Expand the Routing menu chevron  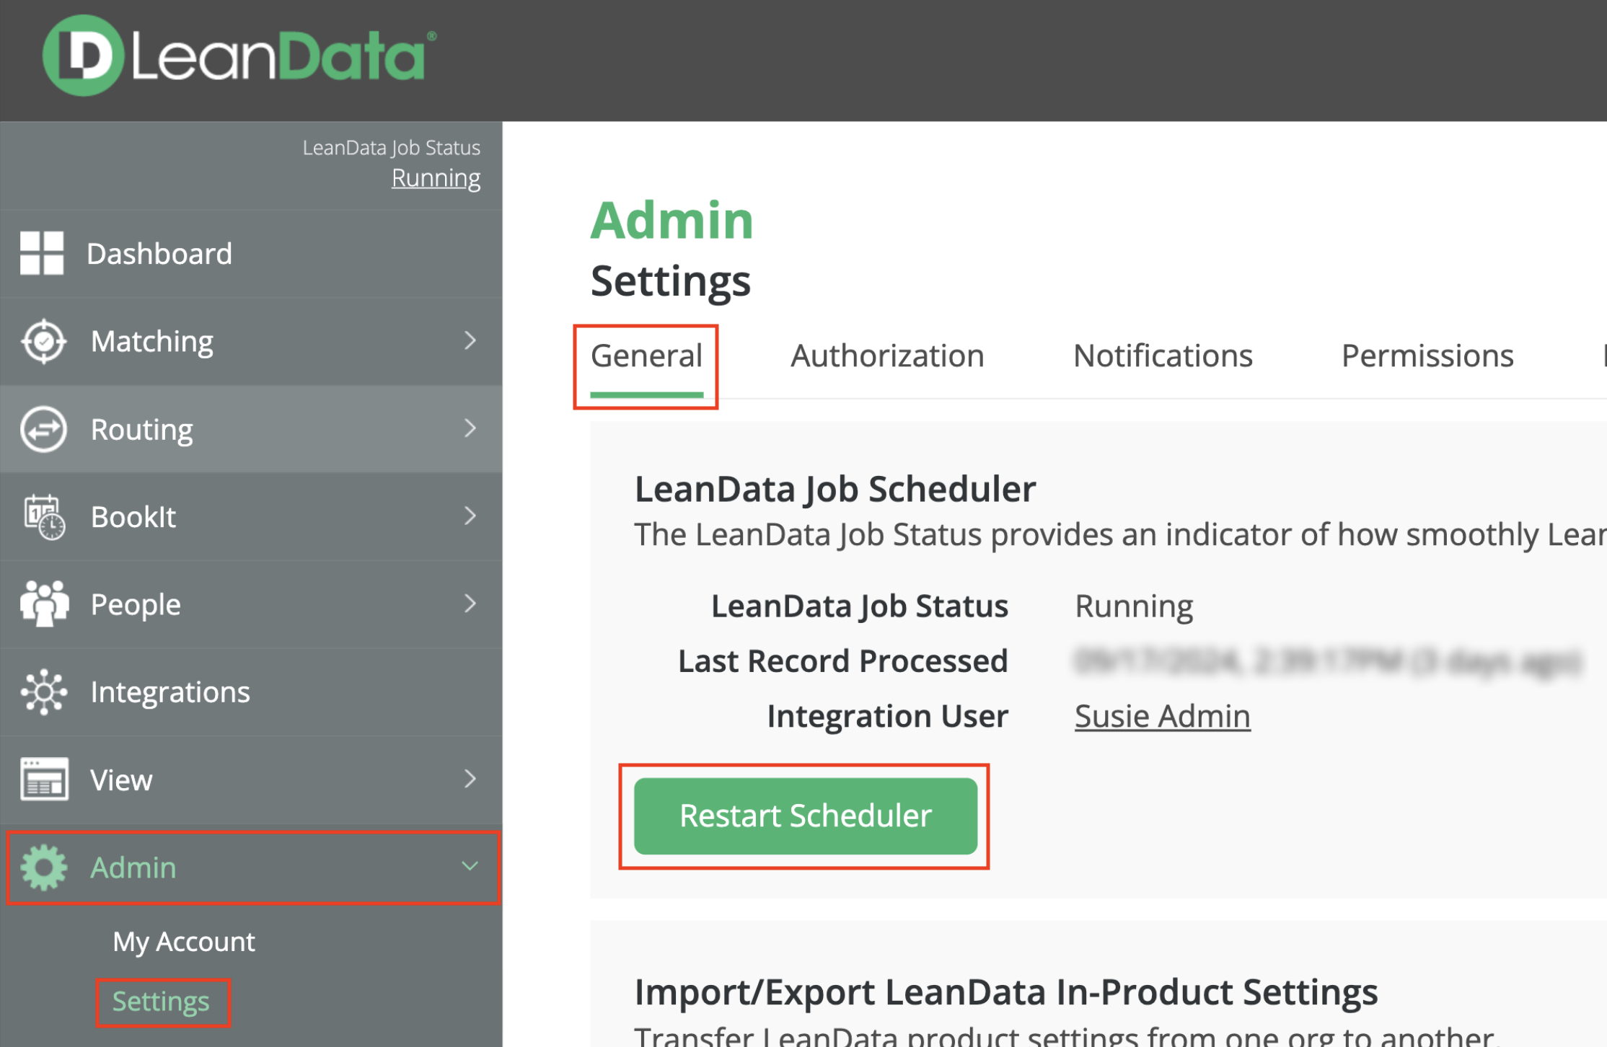coord(470,428)
